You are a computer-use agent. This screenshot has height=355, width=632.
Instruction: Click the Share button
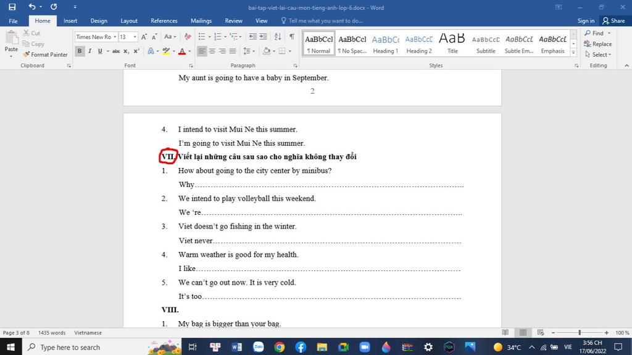(x=613, y=20)
